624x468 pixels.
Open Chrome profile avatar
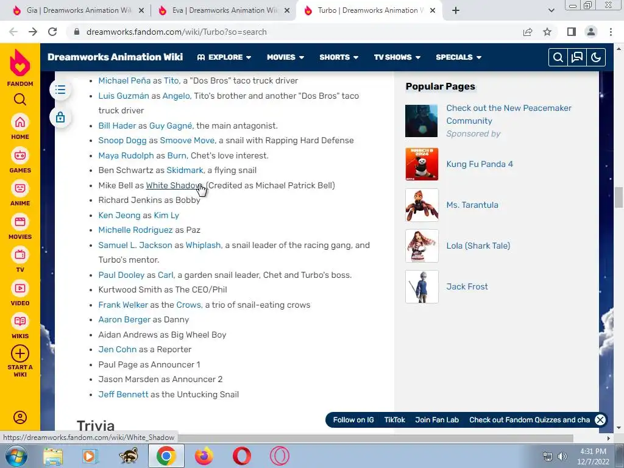click(x=591, y=32)
